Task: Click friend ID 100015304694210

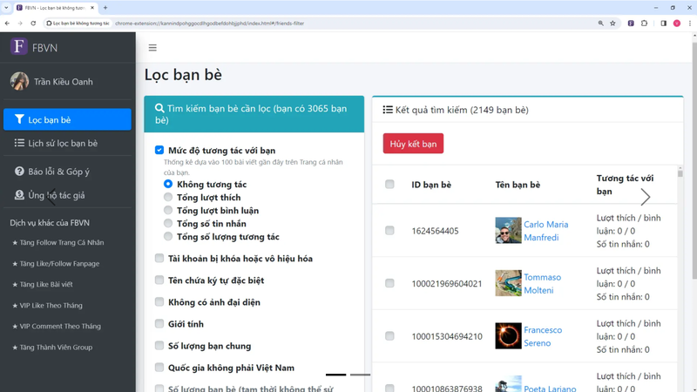Action: click(447, 336)
